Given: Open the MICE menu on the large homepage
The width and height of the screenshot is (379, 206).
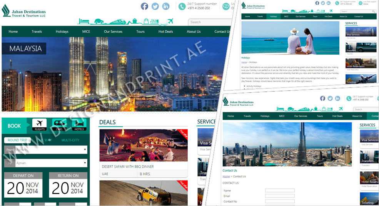Looking at the screenshot, I should [86, 32].
